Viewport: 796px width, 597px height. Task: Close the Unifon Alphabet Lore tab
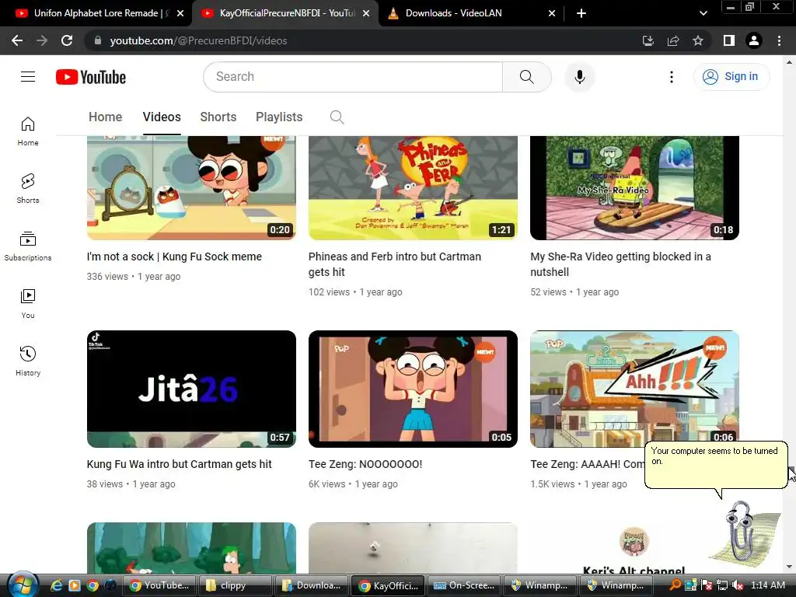[180, 13]
